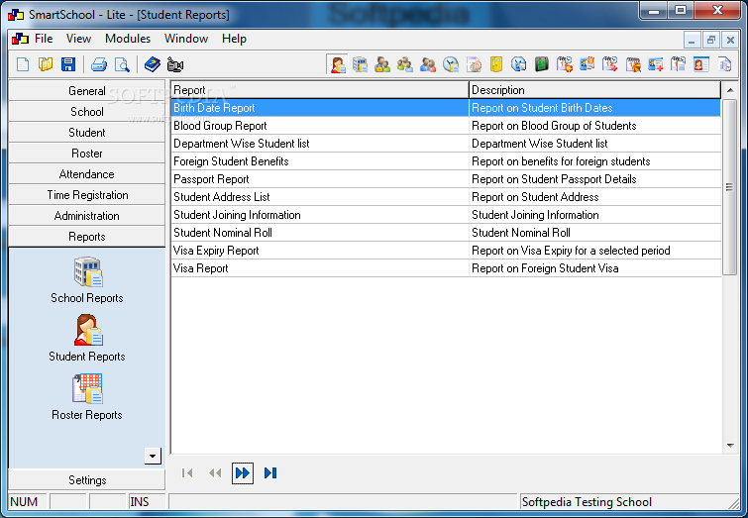The width and height of the screenshot is (748, 518).
Task: Click the Open folder toolbar icon
Action: coord(46,64)
